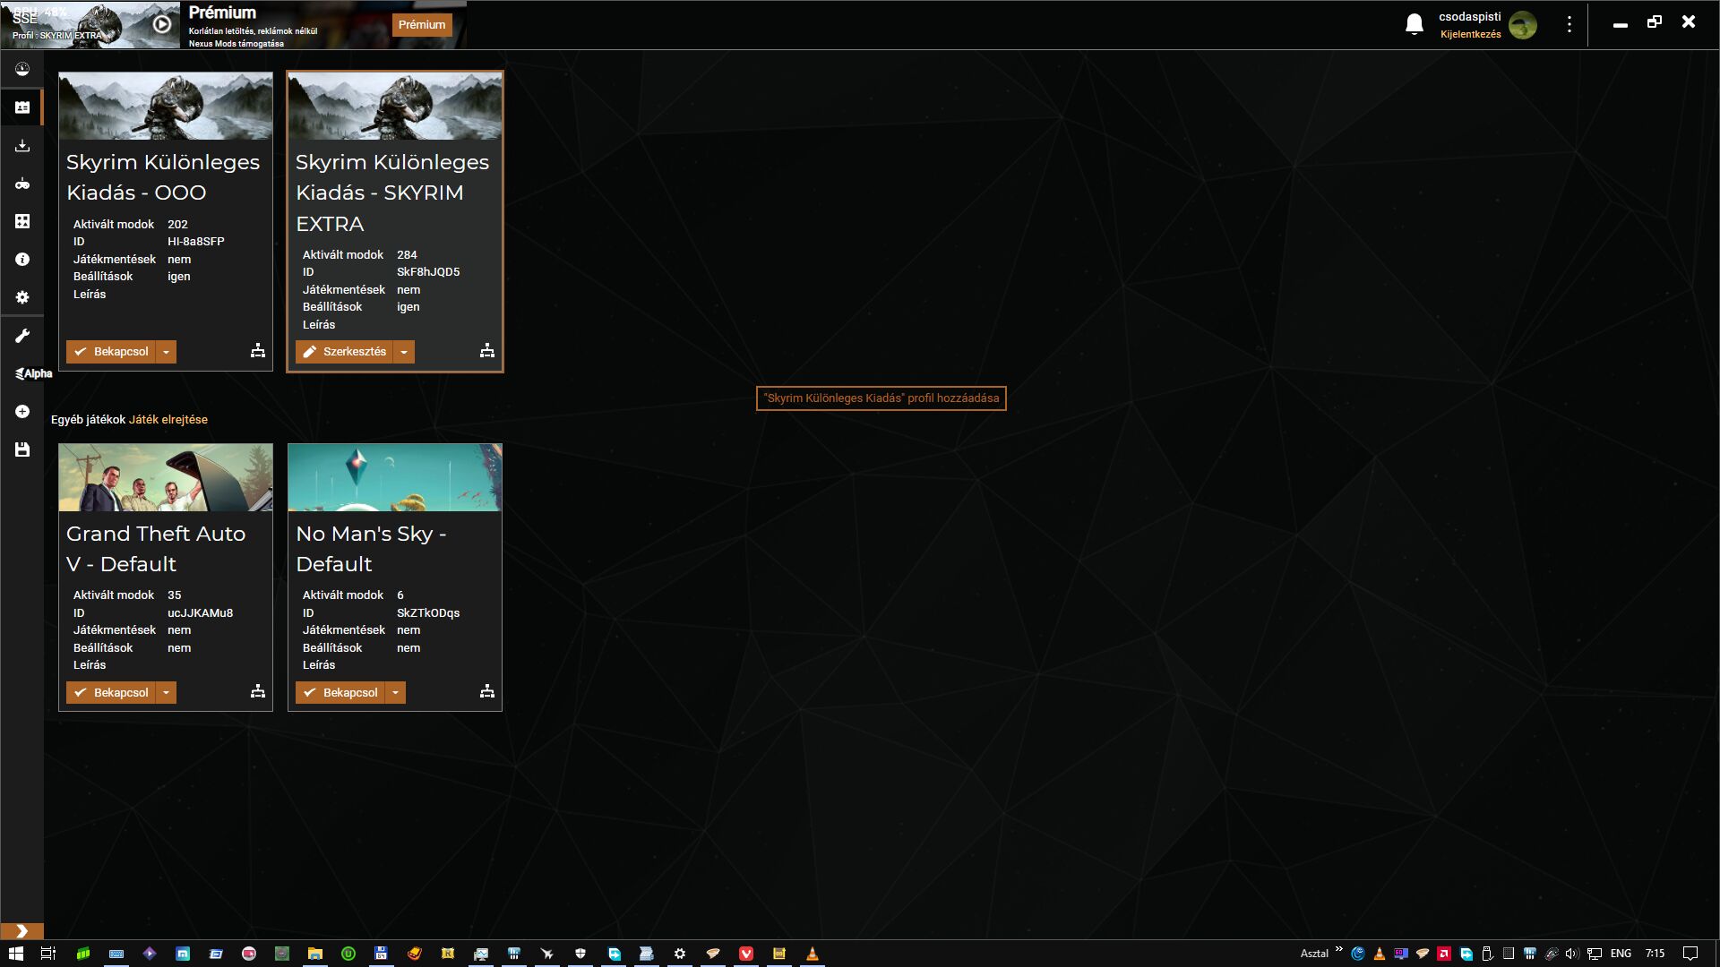Click Bekapcsol on Skyrim OOO profile
The width and height of the screenshot is (1720, 967).
point(111,352)
